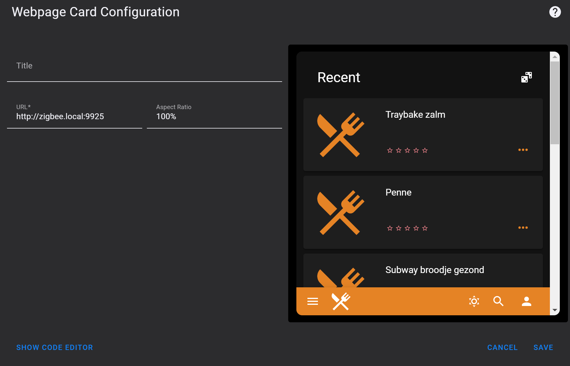Rate Traybake zalm with the first star
Image resolution: width=570 pixels, height=366 pixels.
[390, 150]
